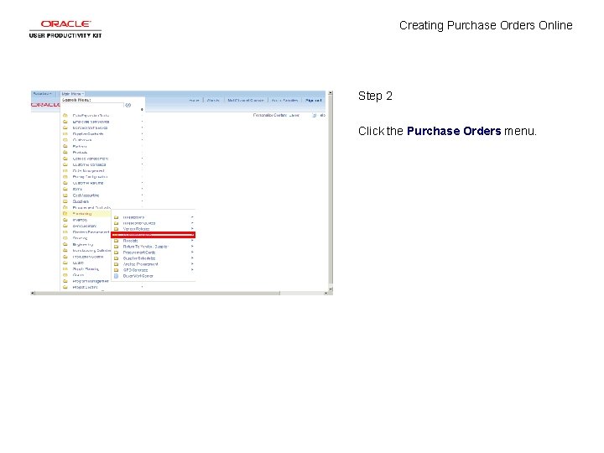Select the highlighted Purchasing menu item
This screenshot has height=453, width=604.
82,214
